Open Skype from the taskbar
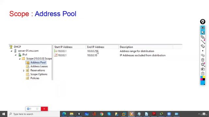The height and width of the screenshot is (117, 209). tap(109, 114)
